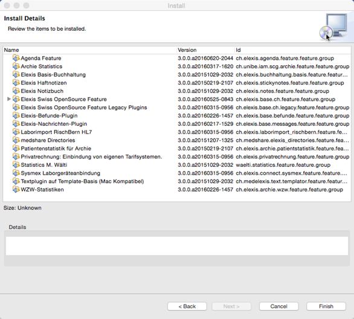Click id ch.elexis.base.ch.feature.feature.group
This screenshot has width=354, height=319.
286,99
